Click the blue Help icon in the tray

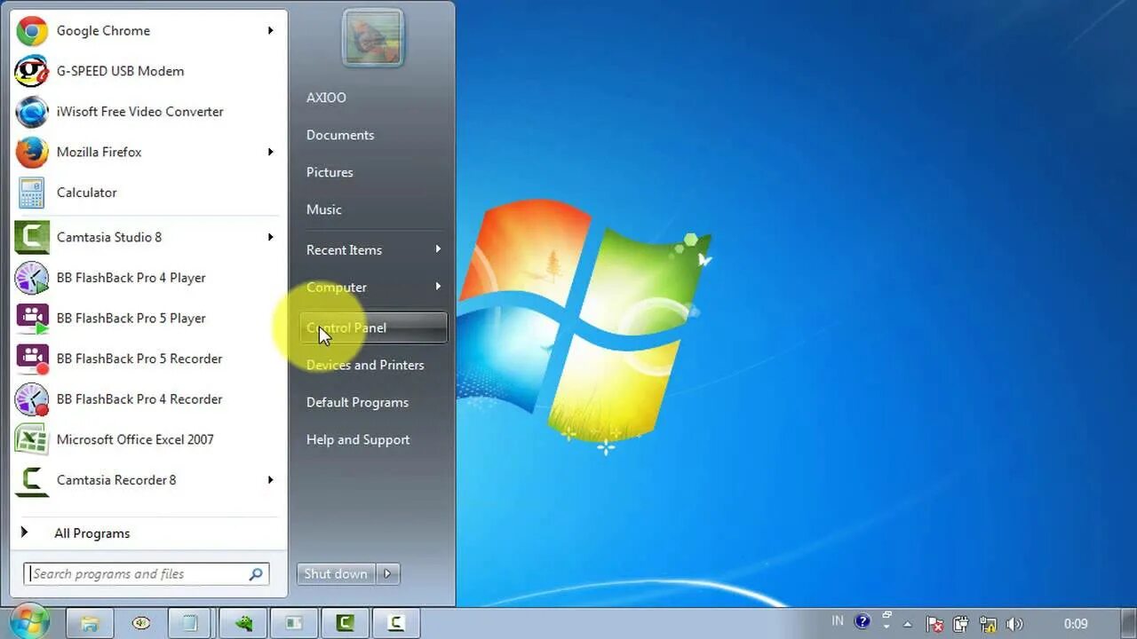pos(863,622)
